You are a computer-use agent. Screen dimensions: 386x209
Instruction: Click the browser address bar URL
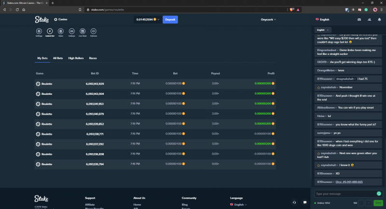(108, 10)
